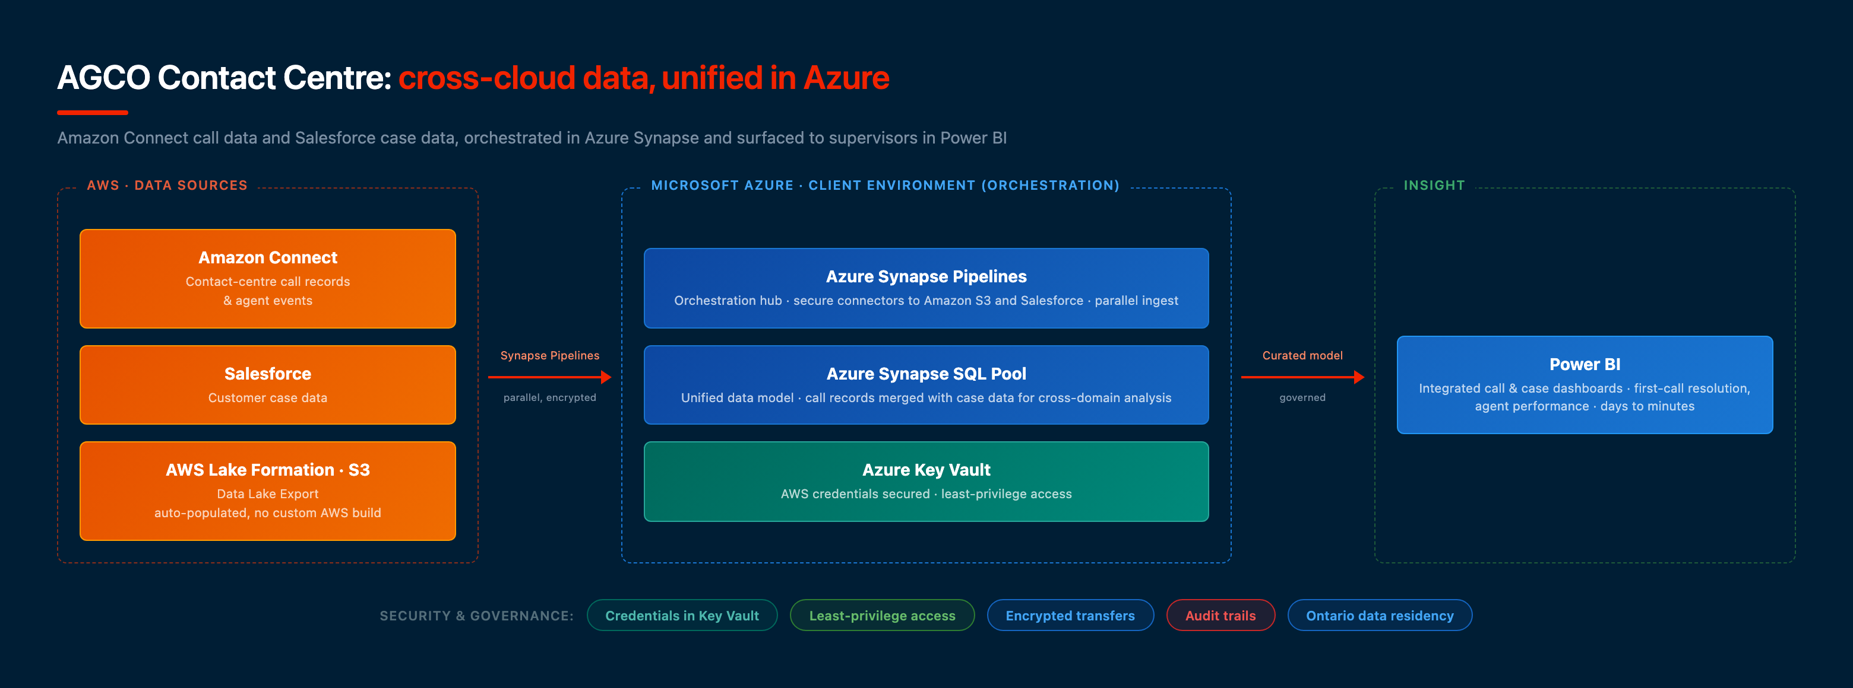This screenshot has width=1853, height=688.
Task: Click the Amazon Connect source box
Action: (268, 279)
